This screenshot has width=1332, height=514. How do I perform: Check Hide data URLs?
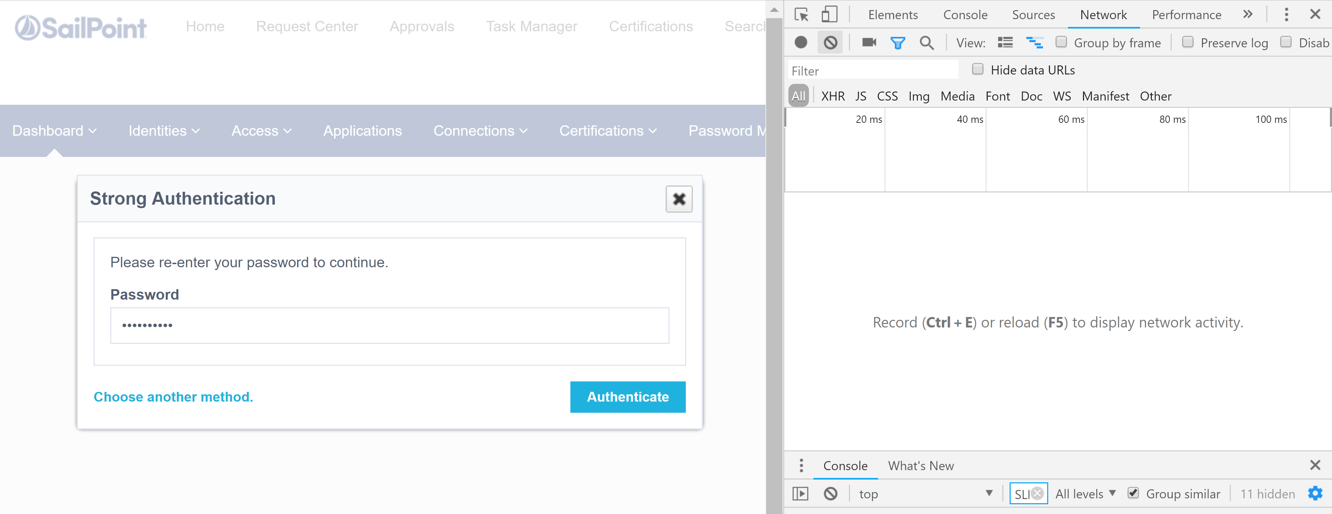tap(978, 69)
